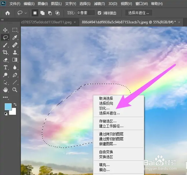This screenshot has width=187, height=175.
Task: Choose New selection mode
Action: point(35,13)
